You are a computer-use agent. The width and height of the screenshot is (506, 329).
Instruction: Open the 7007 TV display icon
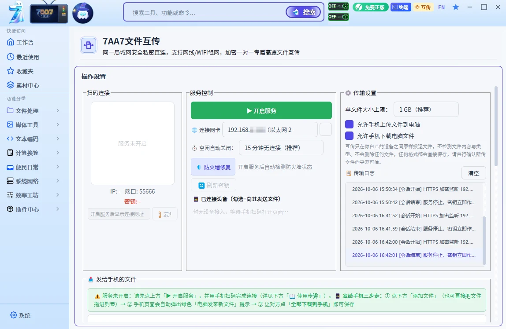click(49, 13)
